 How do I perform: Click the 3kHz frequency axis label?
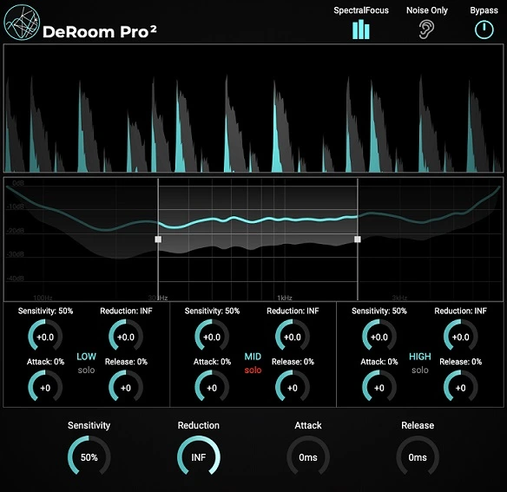pyautogui.click(x=399, y=298)
